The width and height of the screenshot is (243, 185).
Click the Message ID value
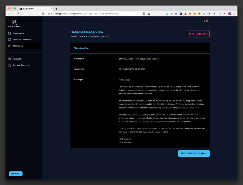(x=139, y=59)
